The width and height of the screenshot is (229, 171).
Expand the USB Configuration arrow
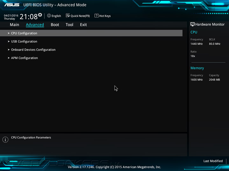coord(9,41)
